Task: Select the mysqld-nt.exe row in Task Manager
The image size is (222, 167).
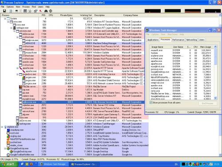Action: point(182,66)
